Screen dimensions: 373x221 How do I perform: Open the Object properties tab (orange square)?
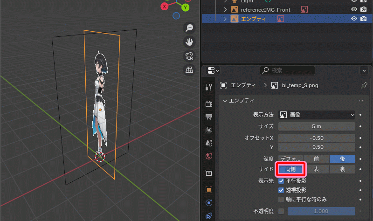[x=209, y=189]
